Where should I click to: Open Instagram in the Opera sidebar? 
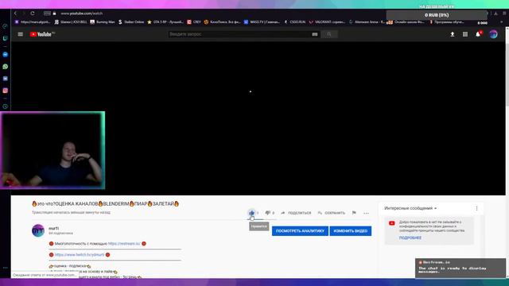[x=6, y=91]
